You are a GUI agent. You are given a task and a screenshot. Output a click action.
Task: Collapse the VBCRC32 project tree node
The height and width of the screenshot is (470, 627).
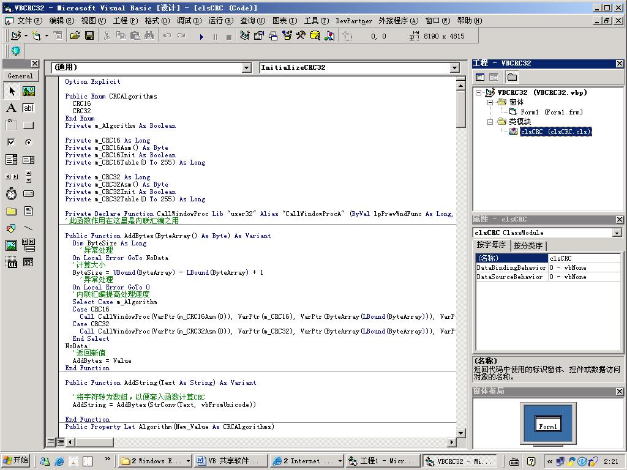point(478,93)
